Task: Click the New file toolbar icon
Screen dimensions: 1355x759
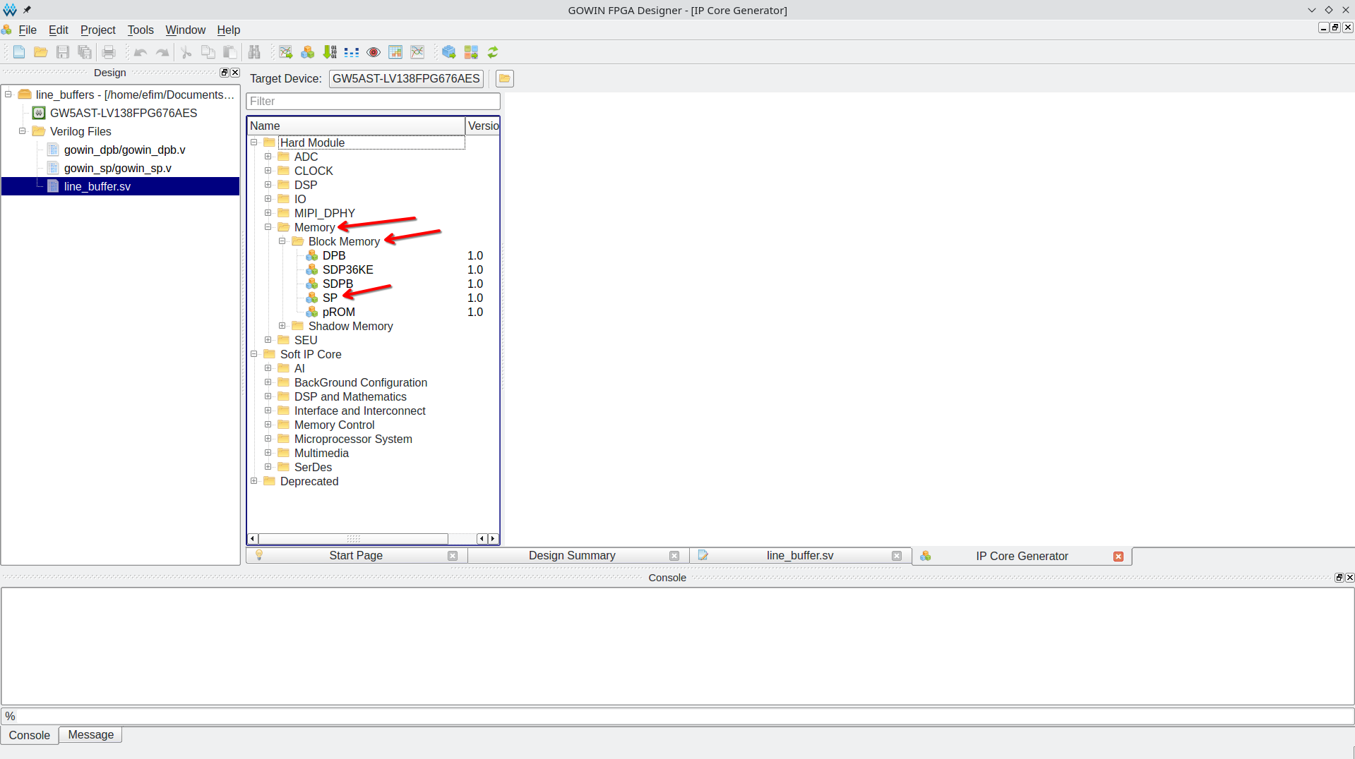Action: [19, 52]
